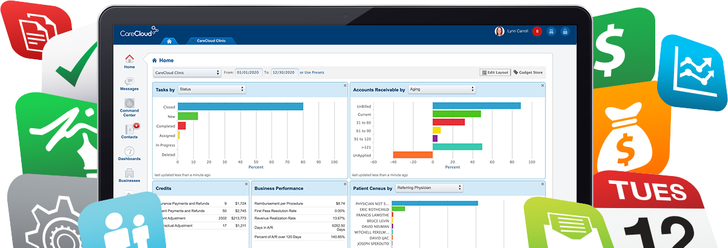Close the Tasks by widget
The width and height of the screenshot is (728, 248).
346,85
